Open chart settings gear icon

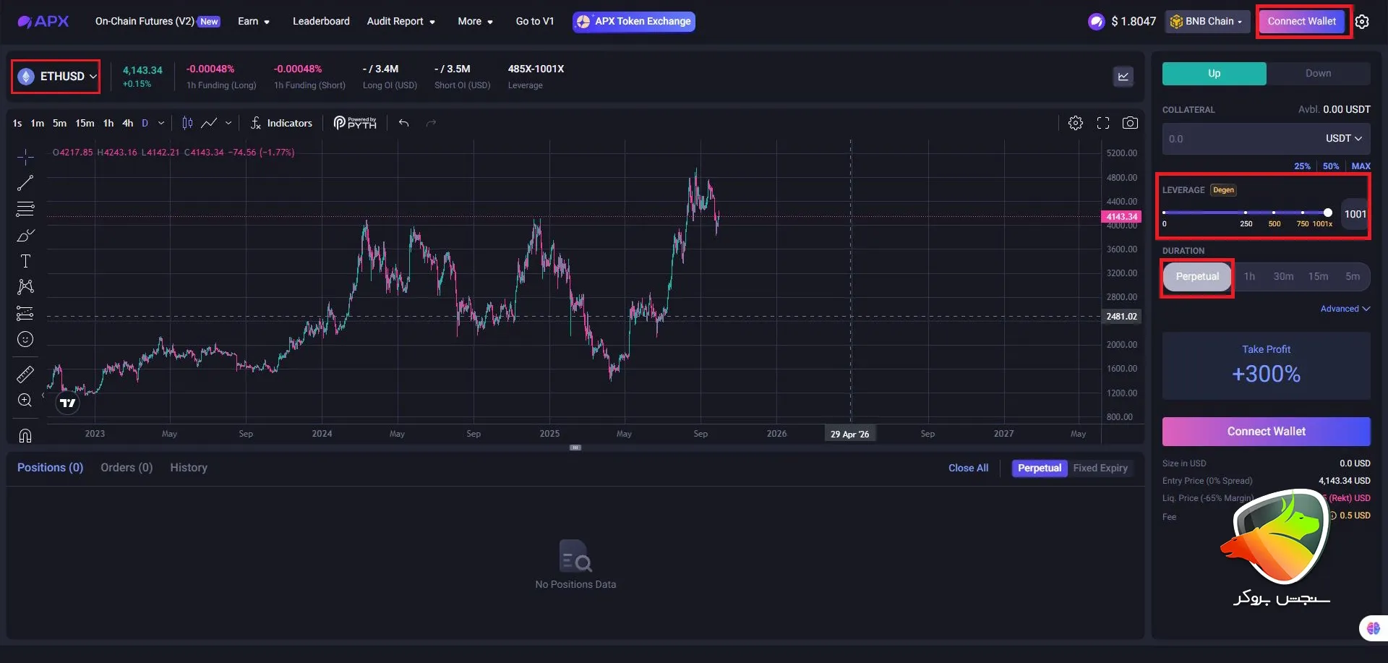click(1076, 123)
